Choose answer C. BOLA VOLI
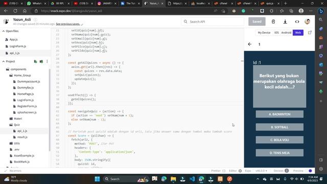327x184 pixels. coord(279,140)
